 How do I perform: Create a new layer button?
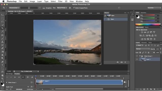pyautogui.click(x=154, y=89)
